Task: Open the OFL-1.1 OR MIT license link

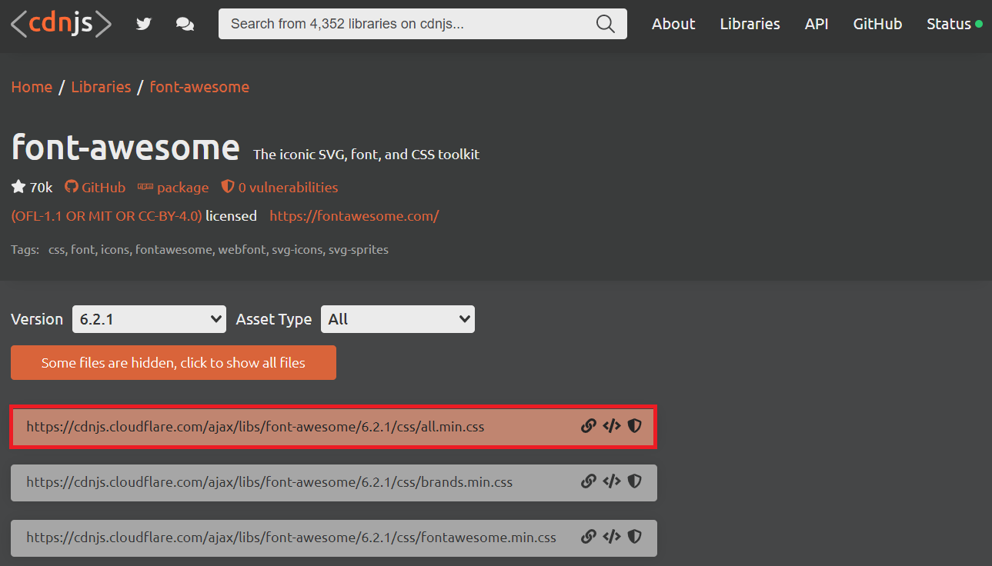Action: click(x=106, y=216)
